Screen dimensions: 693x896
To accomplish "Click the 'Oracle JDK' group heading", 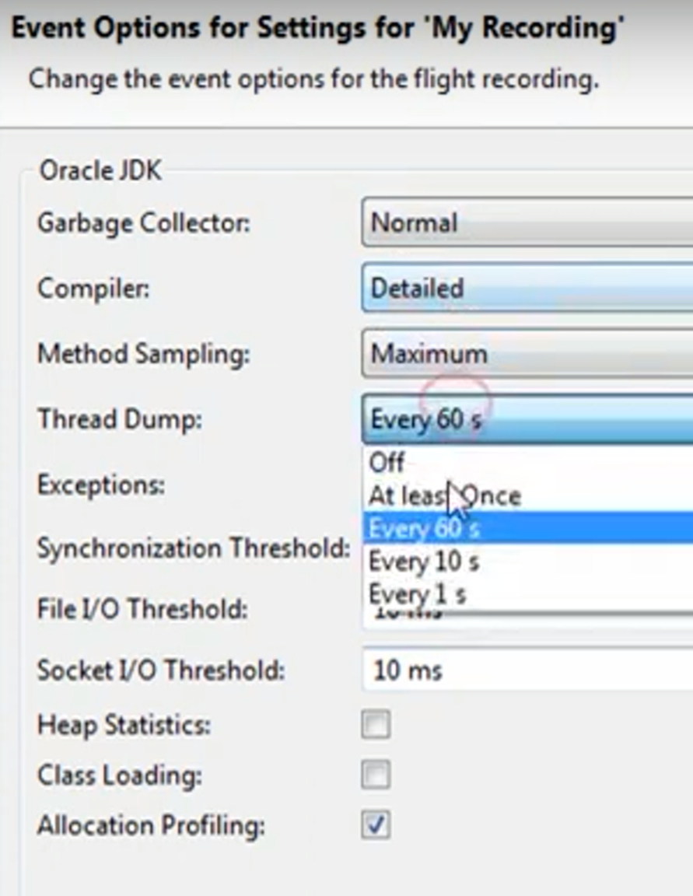I will pyautogui.click(x=100, y=170).
